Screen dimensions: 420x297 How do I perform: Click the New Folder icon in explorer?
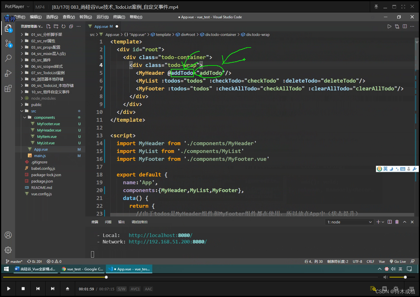56,26
